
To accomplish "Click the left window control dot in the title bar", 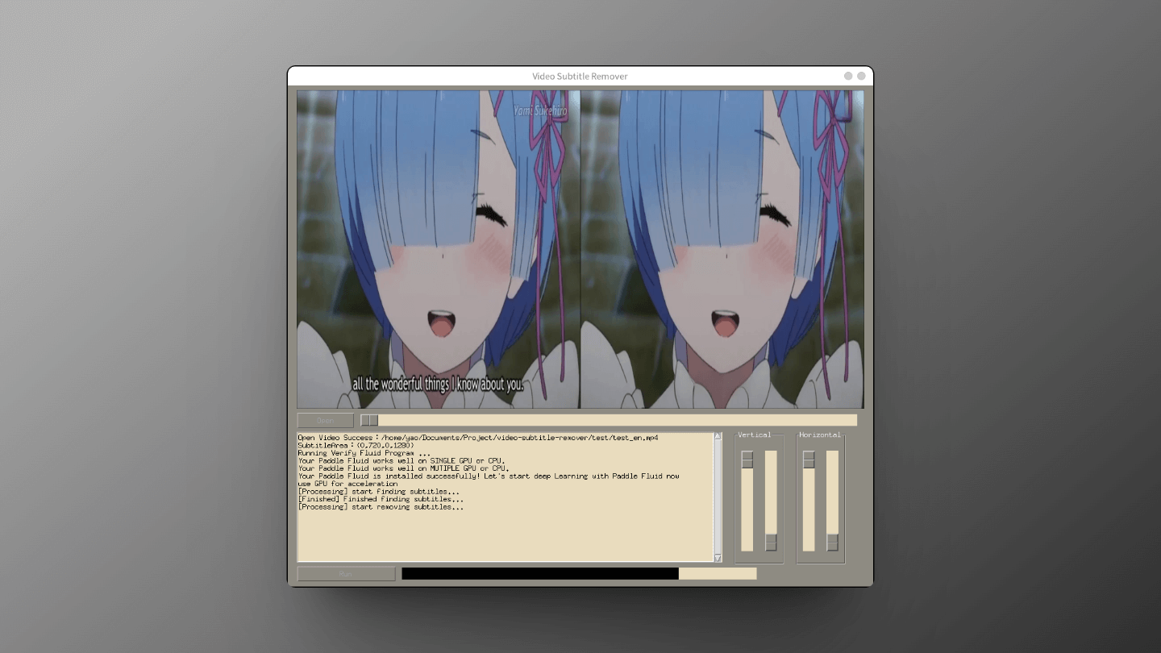I will click(x=848, y=76).
